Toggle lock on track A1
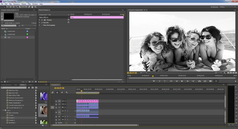Viewport: 238px width, 129px height. point(56,112)
